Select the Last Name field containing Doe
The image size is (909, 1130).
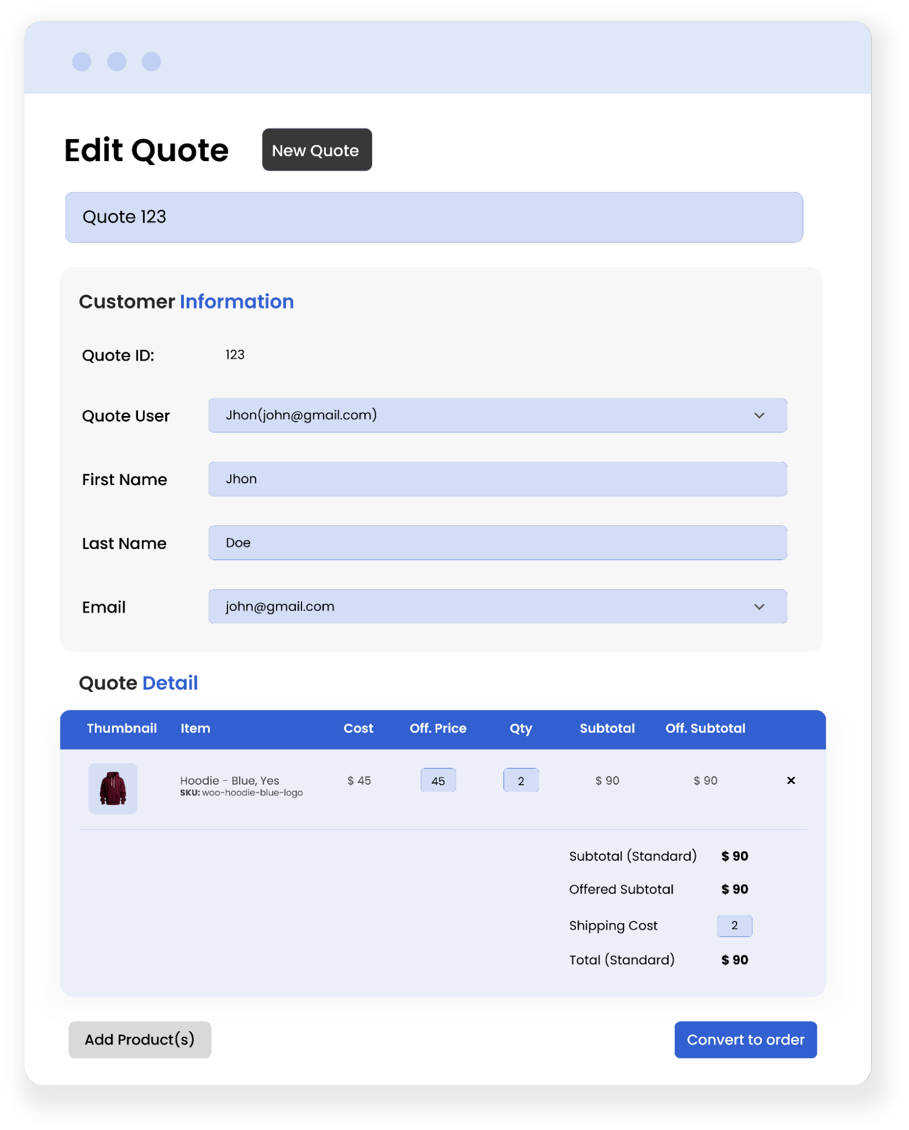tap(497, 543)
